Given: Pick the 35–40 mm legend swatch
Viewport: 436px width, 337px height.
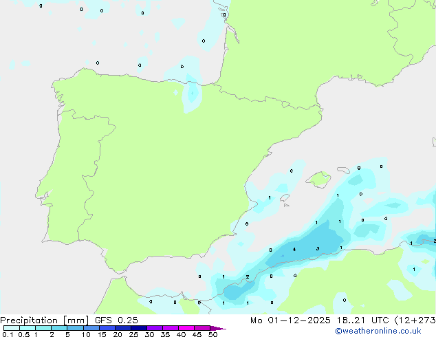Looking at the screenshot, I should [170, 328].
